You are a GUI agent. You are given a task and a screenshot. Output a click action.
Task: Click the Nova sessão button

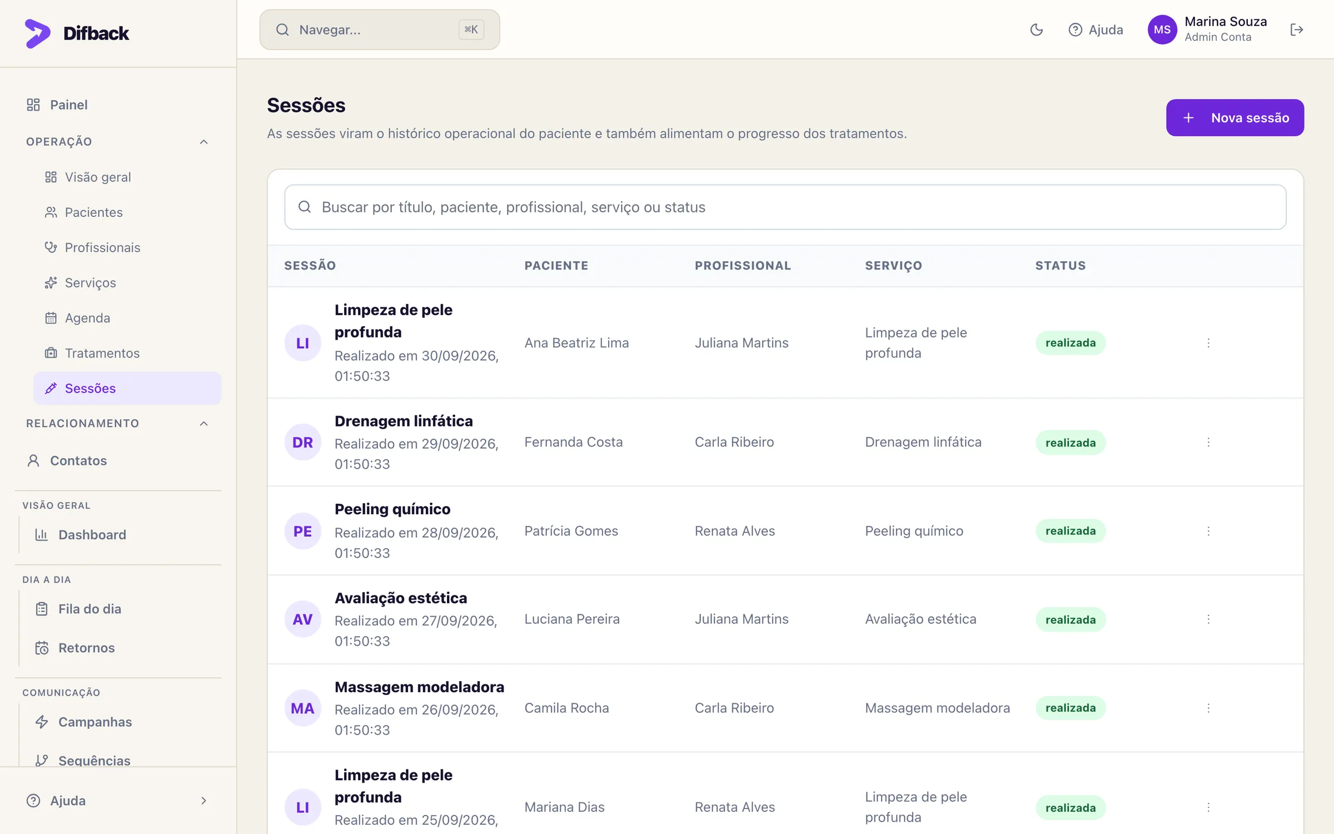click(1235, 118)
